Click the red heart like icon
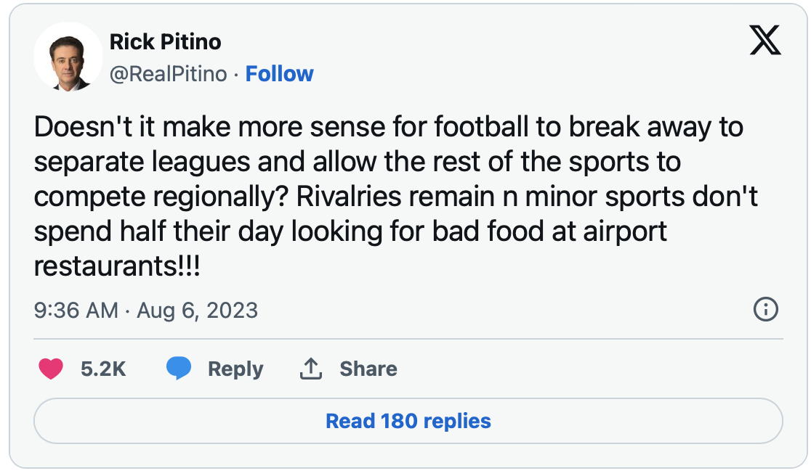 [51, 369]
